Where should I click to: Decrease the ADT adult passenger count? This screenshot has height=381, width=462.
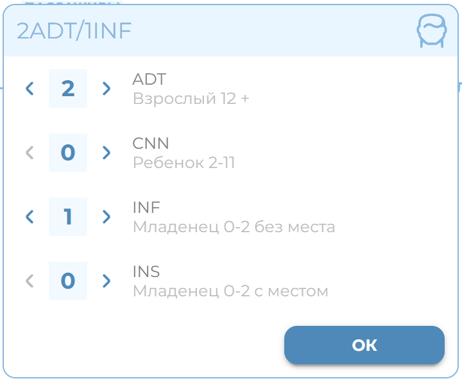click(30, 89)
